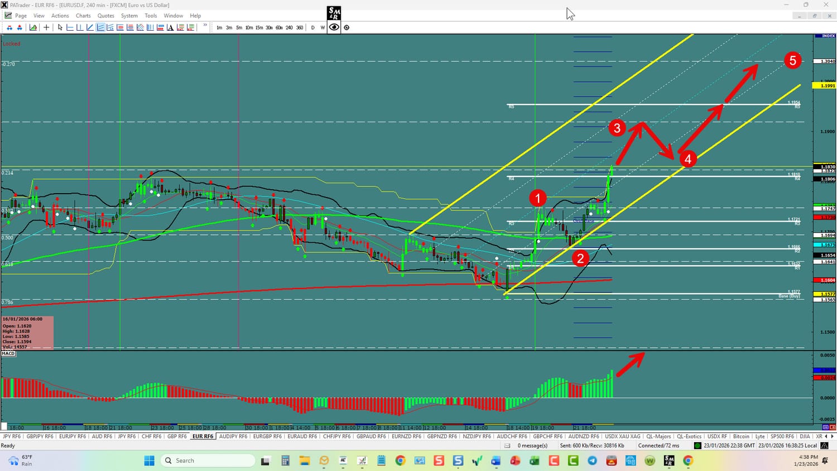Switch to the GBP RF6 tab
Screen dimensions: 837x471
coord(177,436)
